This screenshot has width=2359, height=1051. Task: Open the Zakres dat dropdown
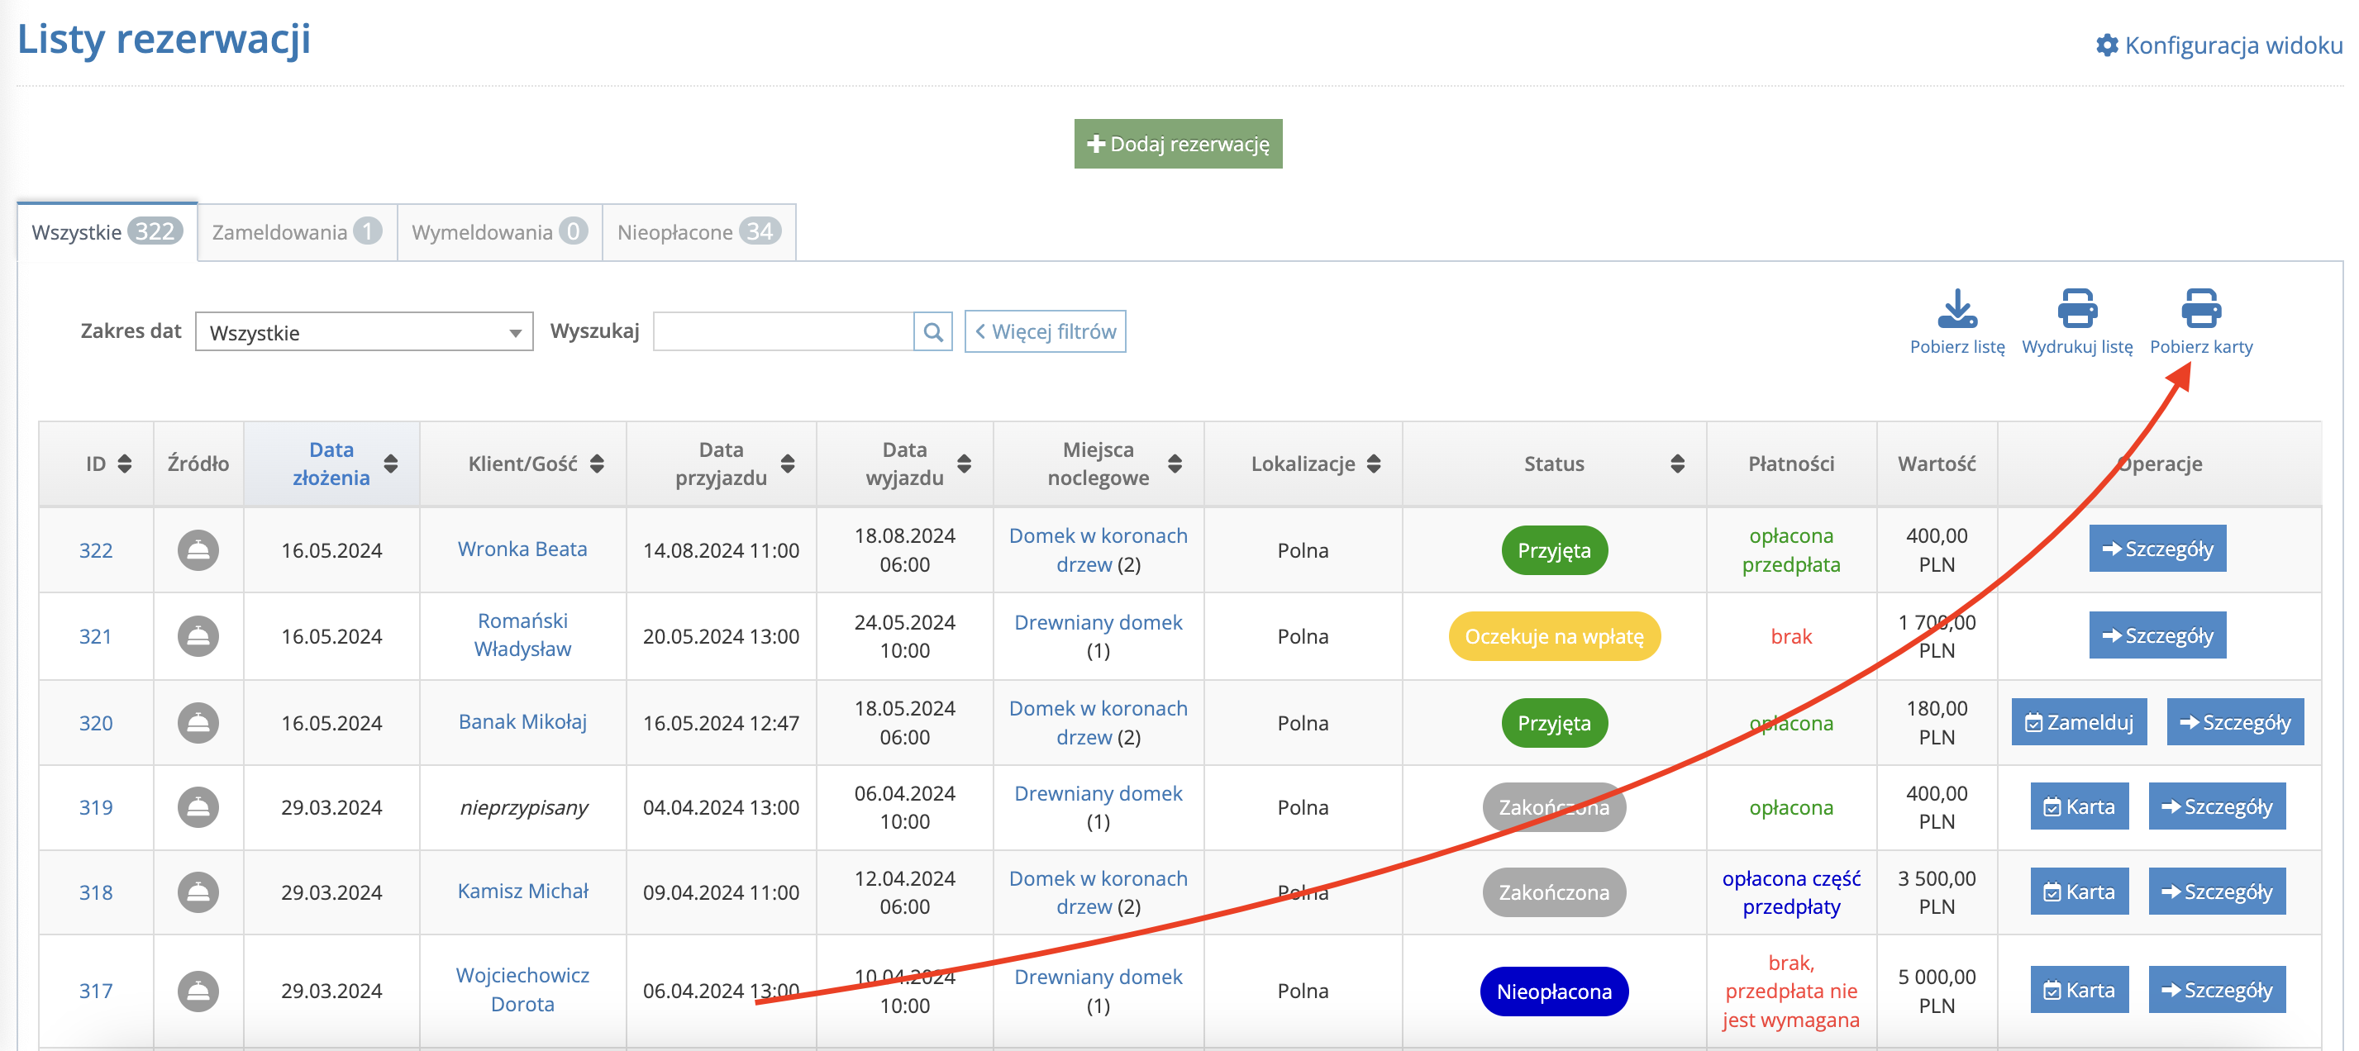[364, 332]
